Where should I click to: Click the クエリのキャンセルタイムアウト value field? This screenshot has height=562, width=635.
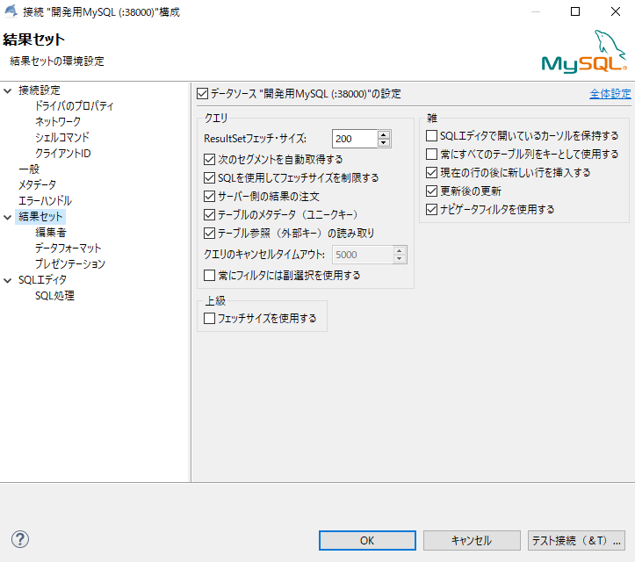(x=363, y=255)
